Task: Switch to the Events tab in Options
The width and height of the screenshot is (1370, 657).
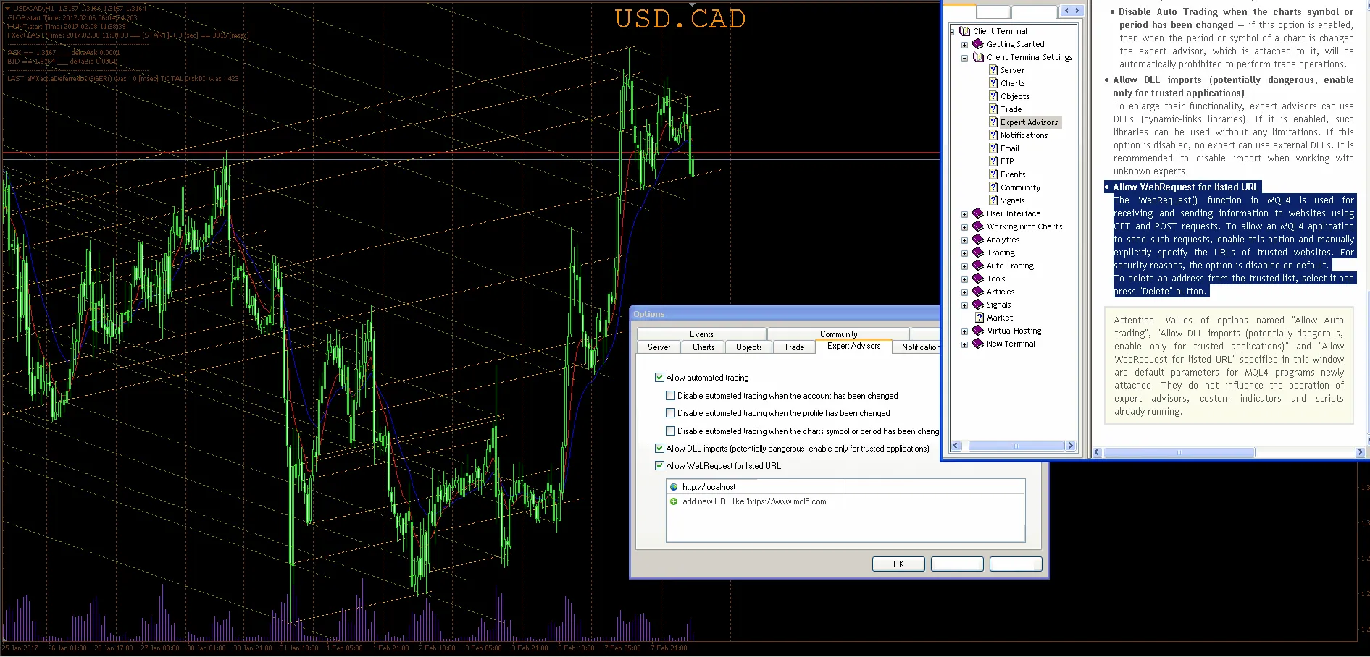Action: [701, 334]
